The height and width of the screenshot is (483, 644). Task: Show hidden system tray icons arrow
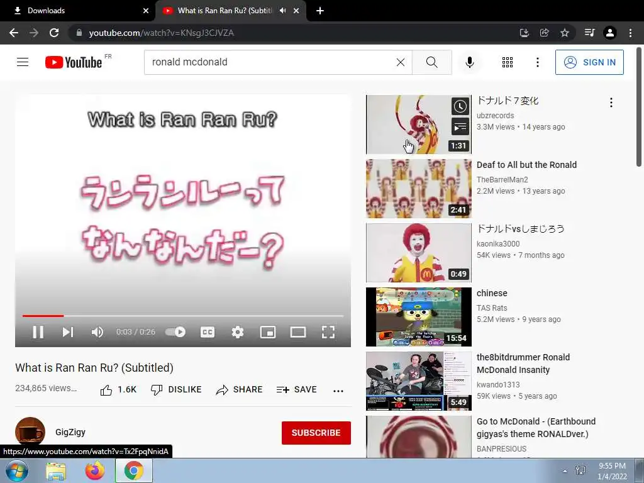tap(565, 471)
